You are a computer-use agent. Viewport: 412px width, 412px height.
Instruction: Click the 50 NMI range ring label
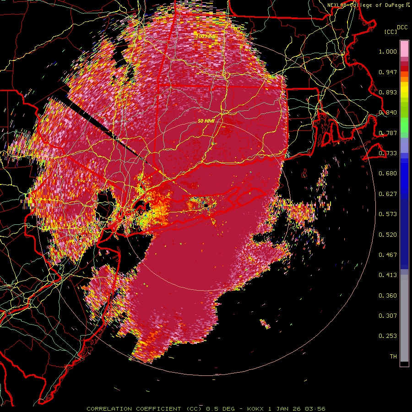pyautogui.click(x=206, y=121)
